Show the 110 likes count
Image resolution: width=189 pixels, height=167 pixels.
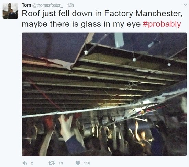pos(87,163)
